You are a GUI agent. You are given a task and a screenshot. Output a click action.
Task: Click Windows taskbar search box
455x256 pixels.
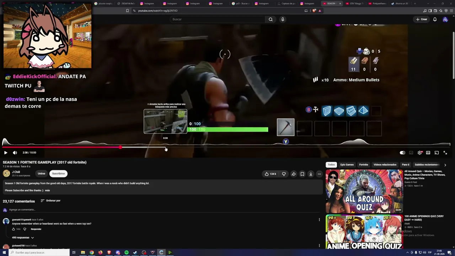click(39, 252)
